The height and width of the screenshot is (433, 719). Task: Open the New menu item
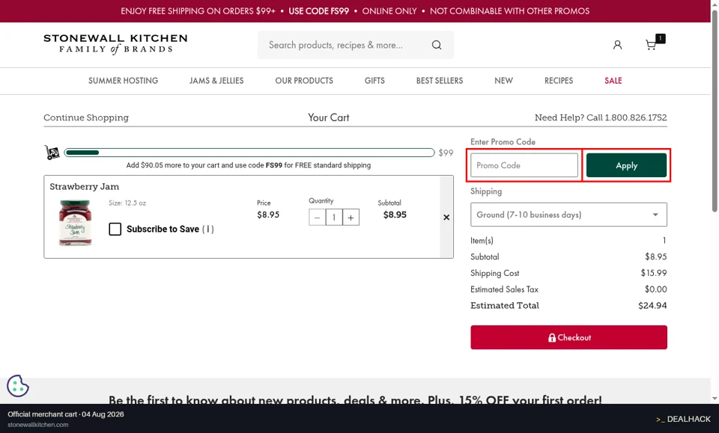[x=503, y=81]
